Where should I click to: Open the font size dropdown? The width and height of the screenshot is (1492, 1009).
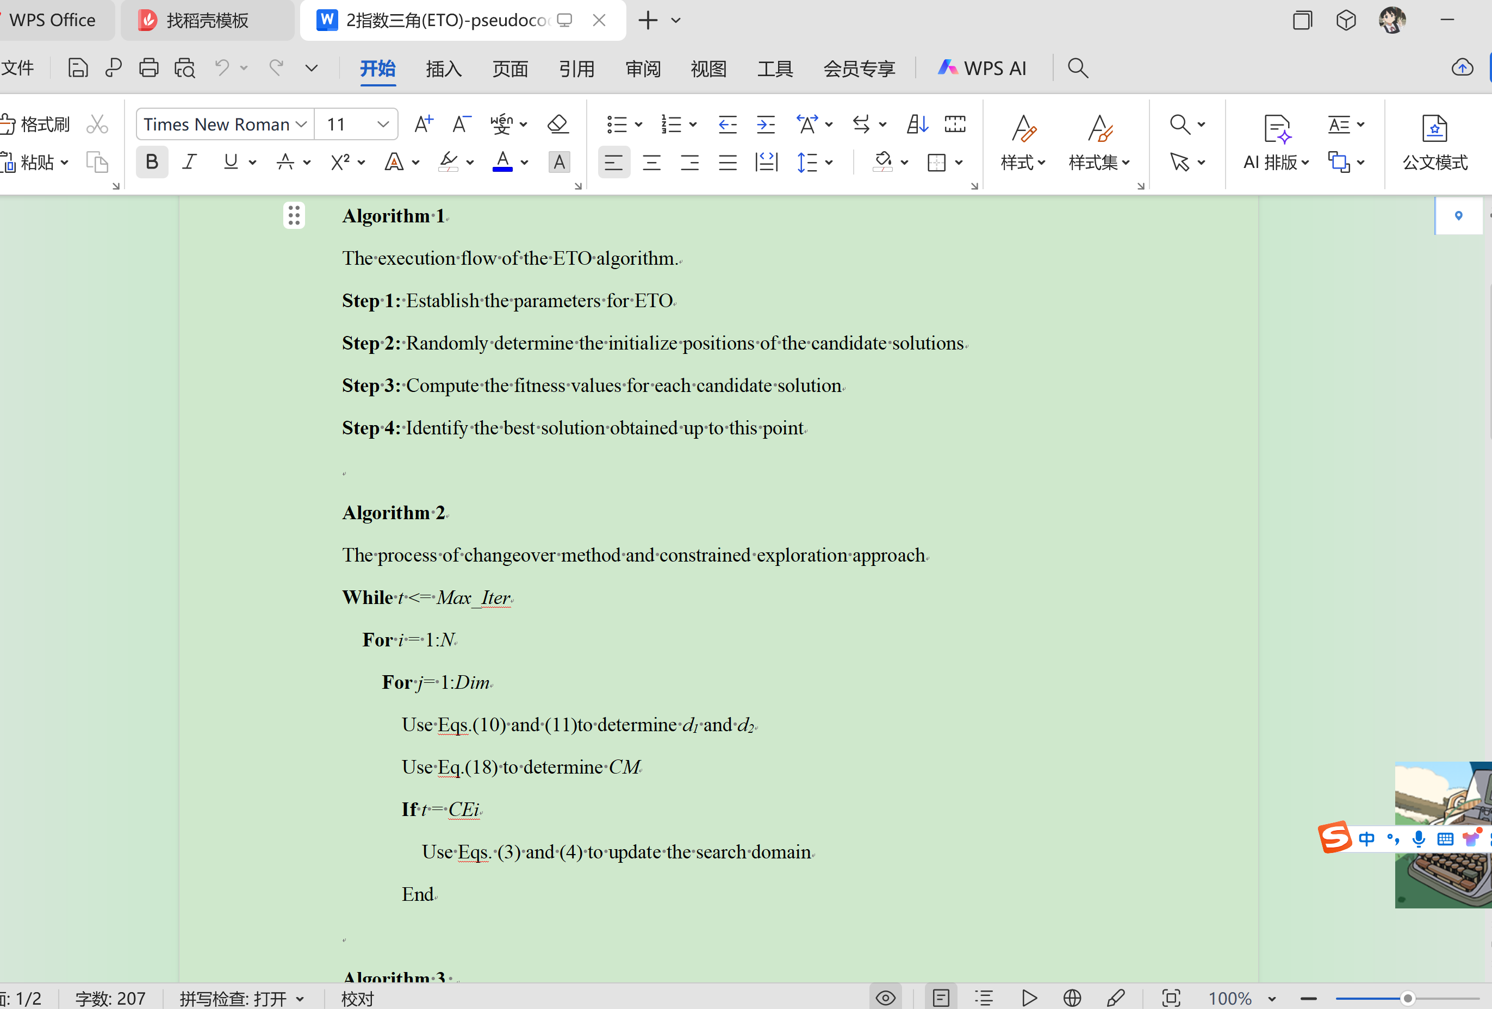(383, 124)
